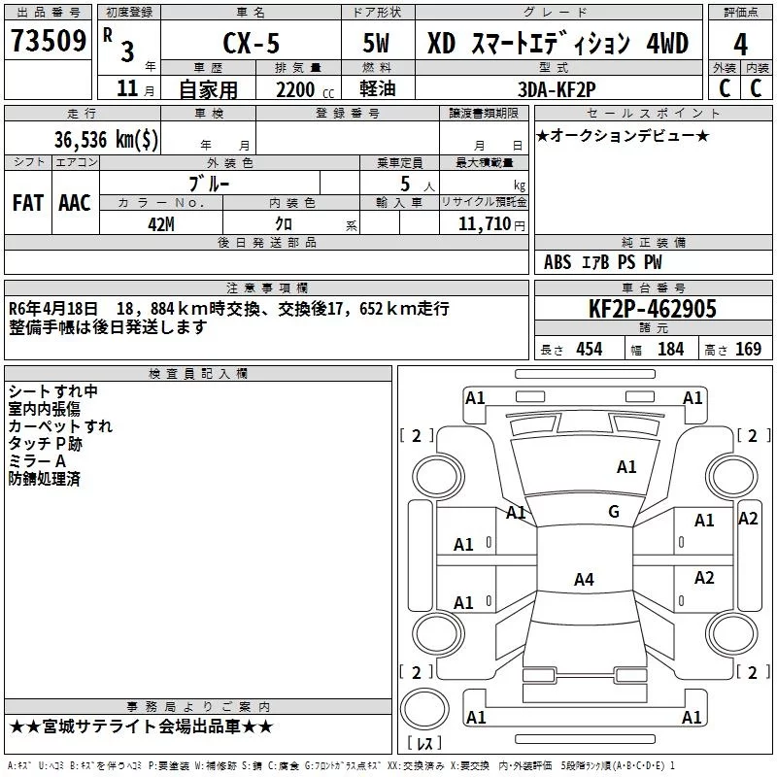Click the G mark on the windshield
Image resolution: width=777 pixels, height=777 pixels.
click(x=614, y=512)
